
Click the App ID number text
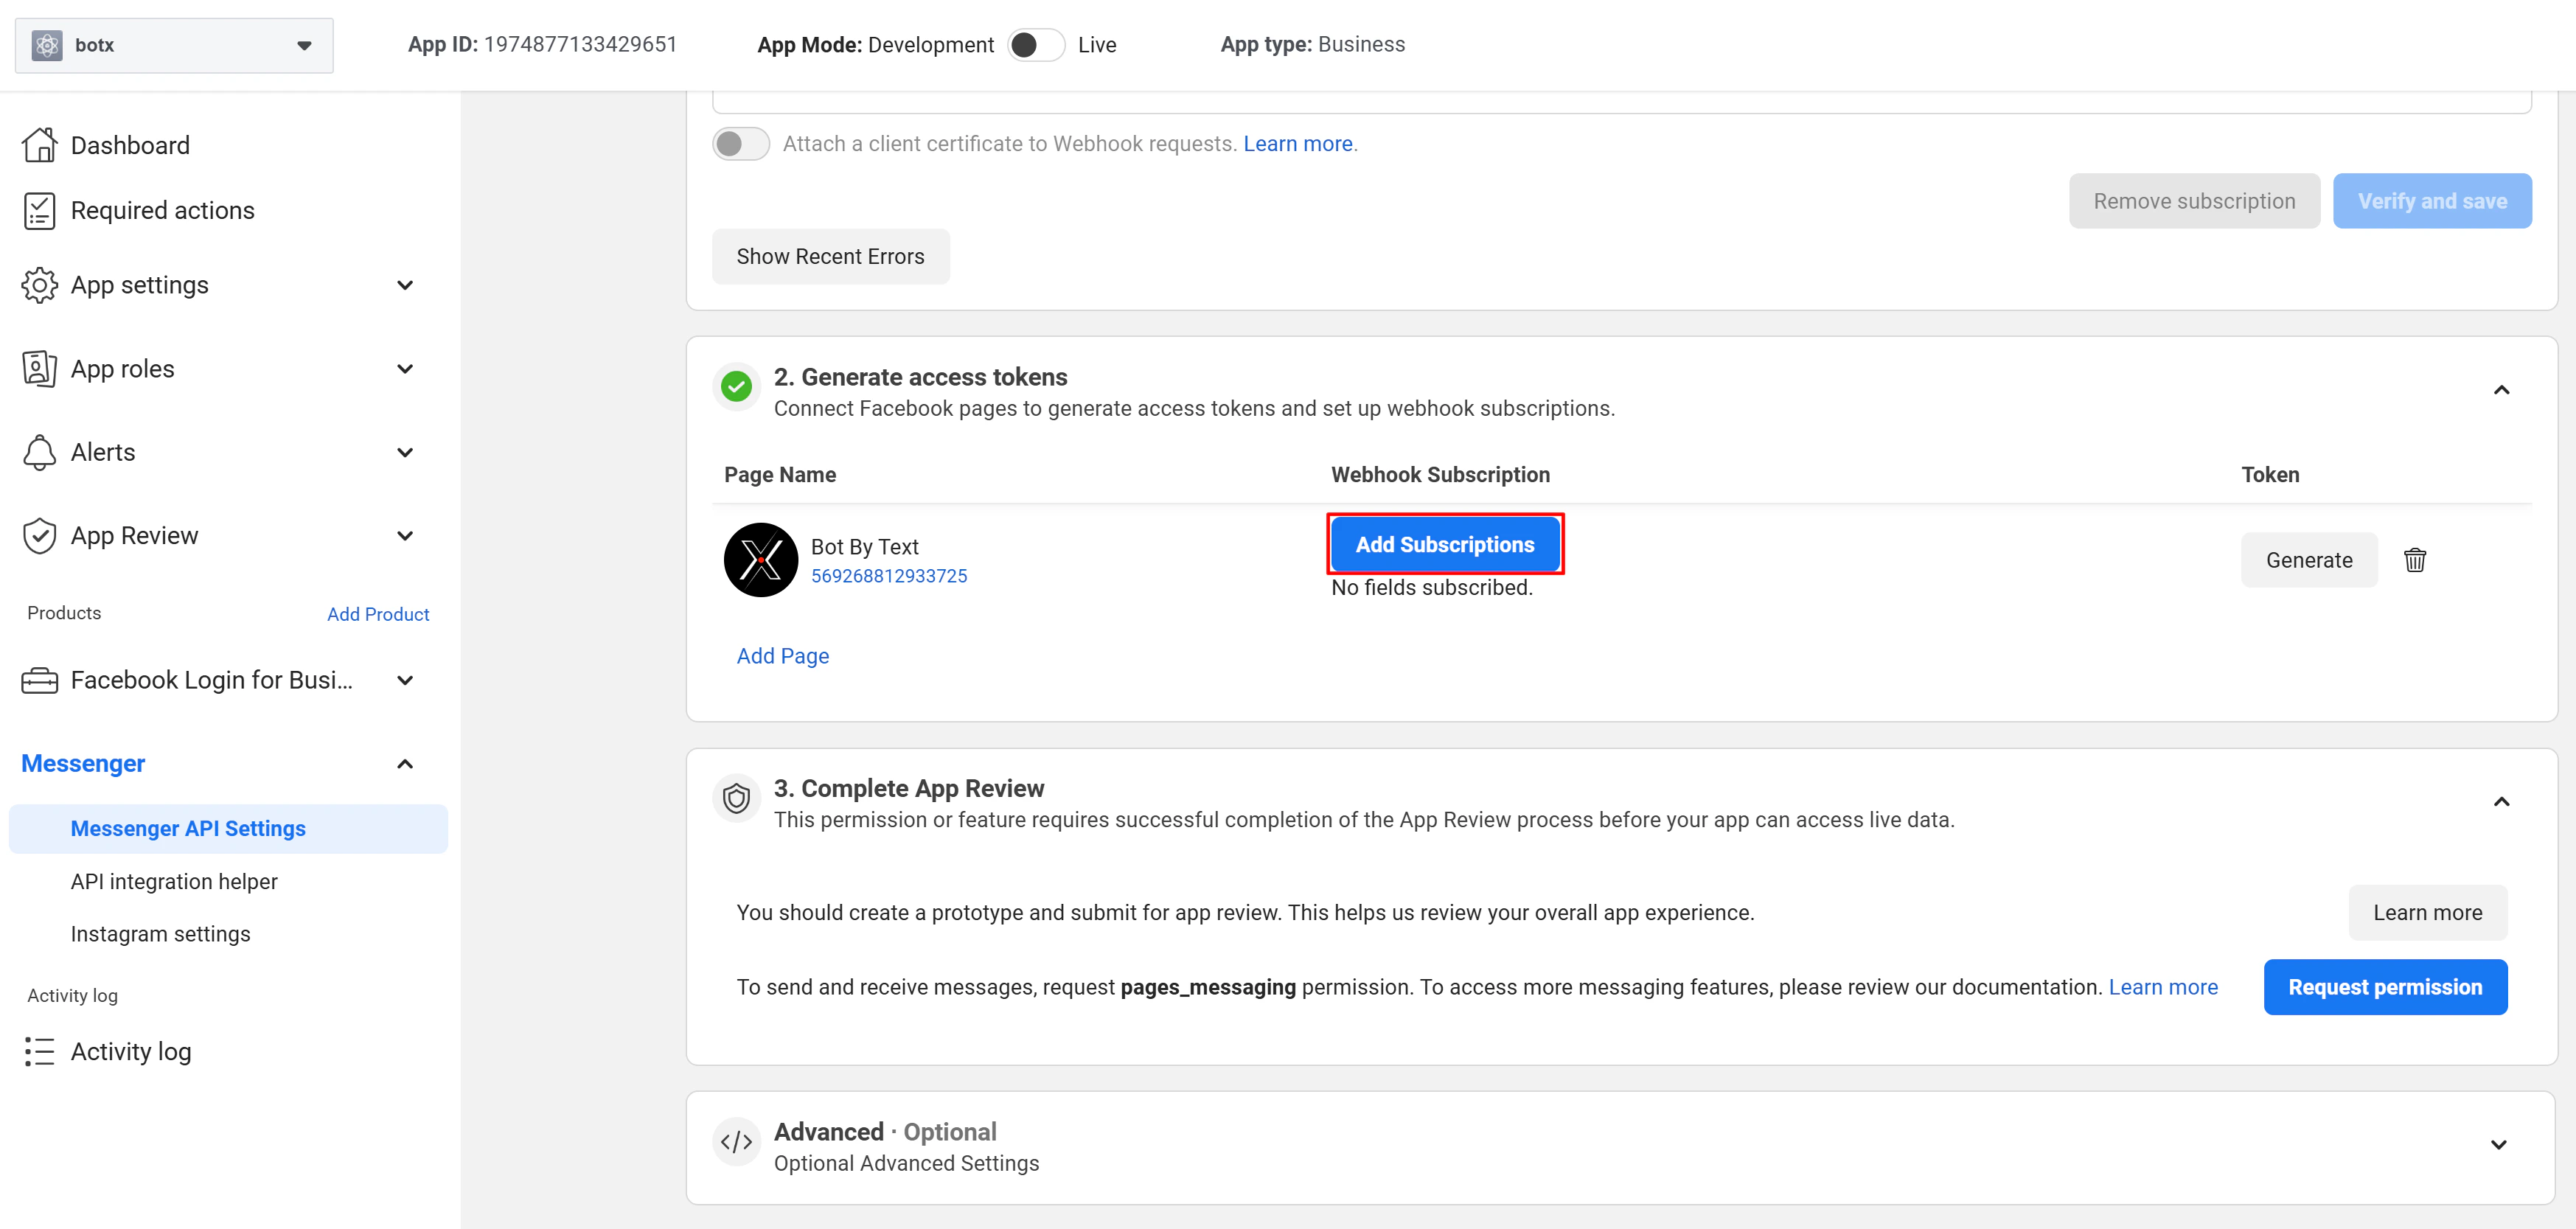coord(580,44)
